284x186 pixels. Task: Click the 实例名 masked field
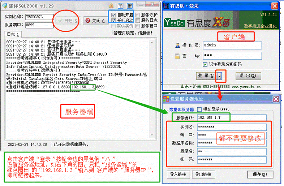tap(232, 127)
